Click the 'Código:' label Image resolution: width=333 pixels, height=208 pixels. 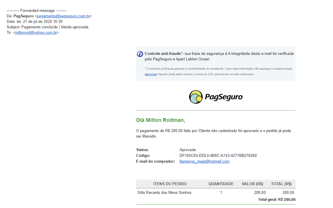click(x=143, y=155)
